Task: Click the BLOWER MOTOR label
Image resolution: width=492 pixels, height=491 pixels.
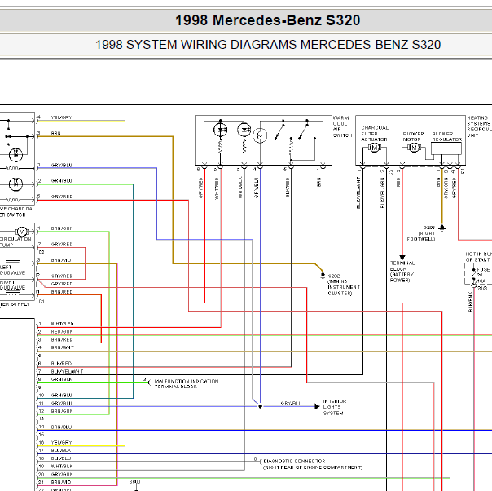Action: (x=413, y=136)
